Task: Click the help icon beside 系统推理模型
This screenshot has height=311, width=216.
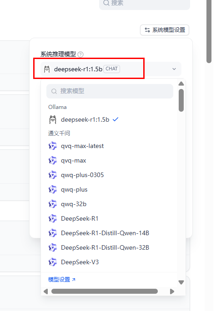Action: pos(80,54)
